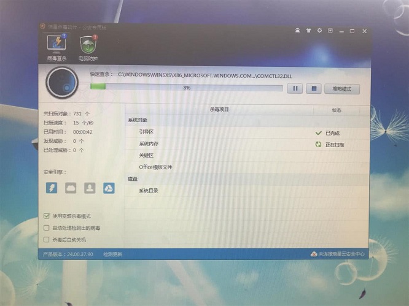Click the 缩略模式 compact mode button

pyautogui.click(x=341, y=88)
